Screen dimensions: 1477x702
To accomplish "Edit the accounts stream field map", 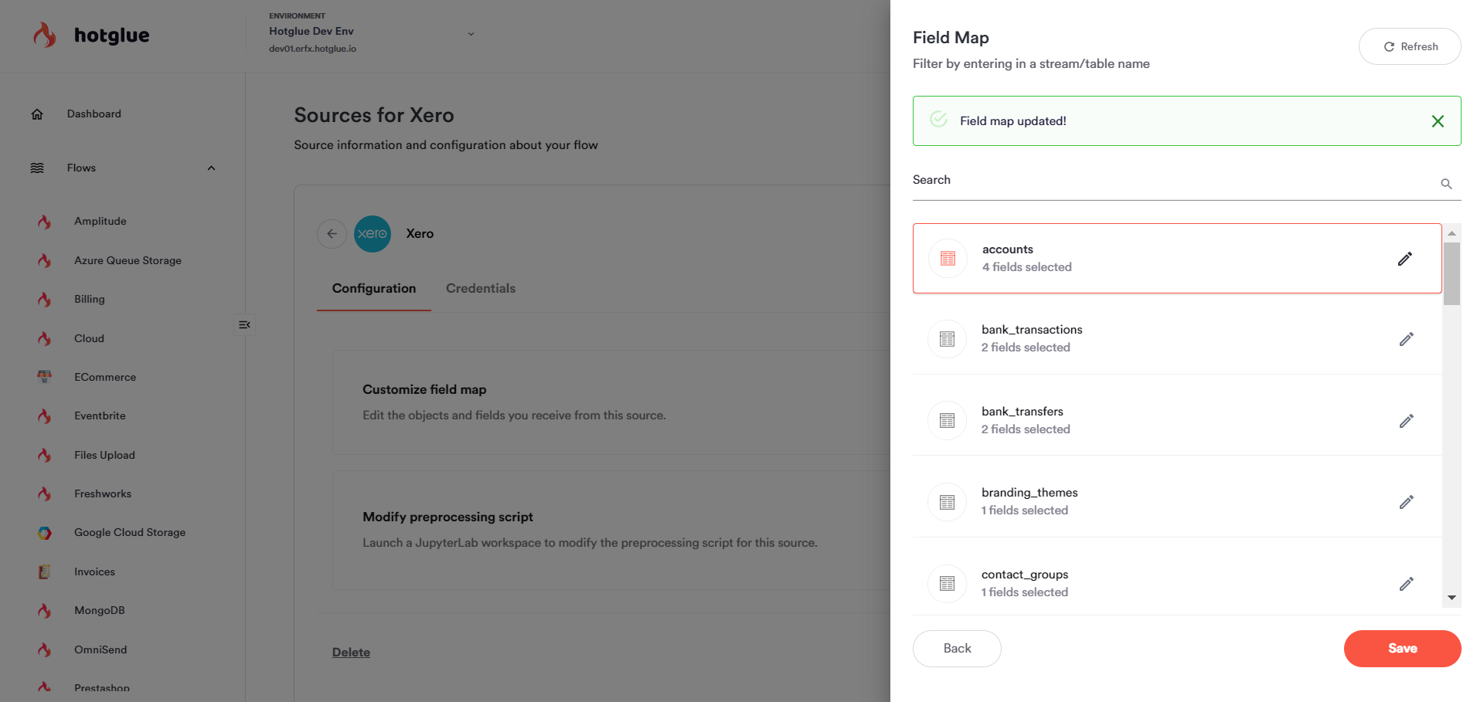I will click(x=1404, y=259).
